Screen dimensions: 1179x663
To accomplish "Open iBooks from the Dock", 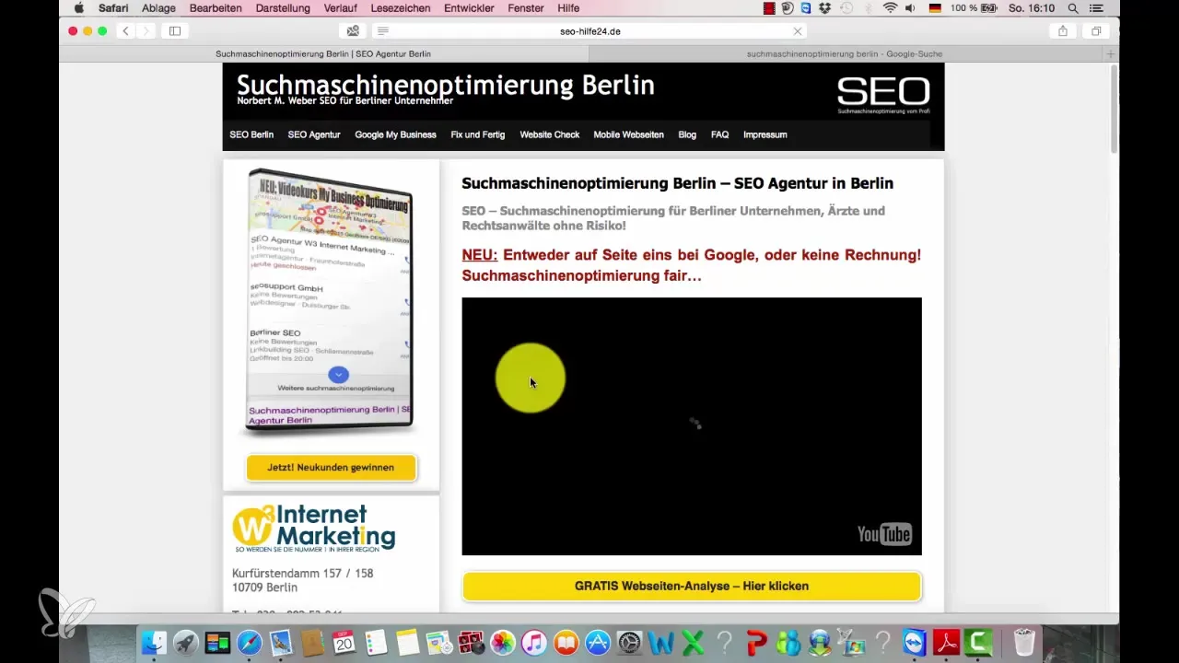I will point(566,642).
